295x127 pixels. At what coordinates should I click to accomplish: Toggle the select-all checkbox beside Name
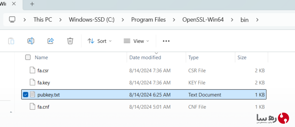(28, 57)
